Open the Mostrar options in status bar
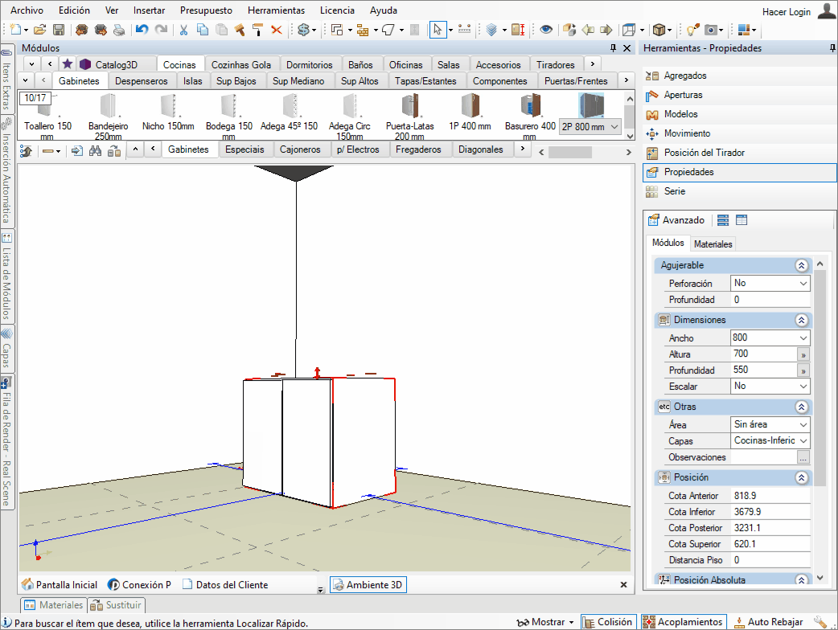This screenshot has height=630, width=838. [545, 622]
